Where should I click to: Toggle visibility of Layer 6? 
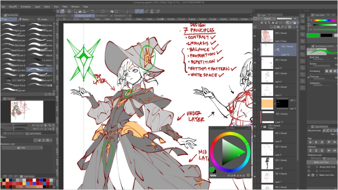[x=255, y=136]
